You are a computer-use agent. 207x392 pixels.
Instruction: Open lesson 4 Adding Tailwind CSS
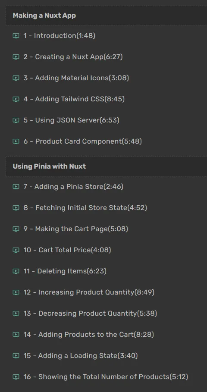point(74,99)
